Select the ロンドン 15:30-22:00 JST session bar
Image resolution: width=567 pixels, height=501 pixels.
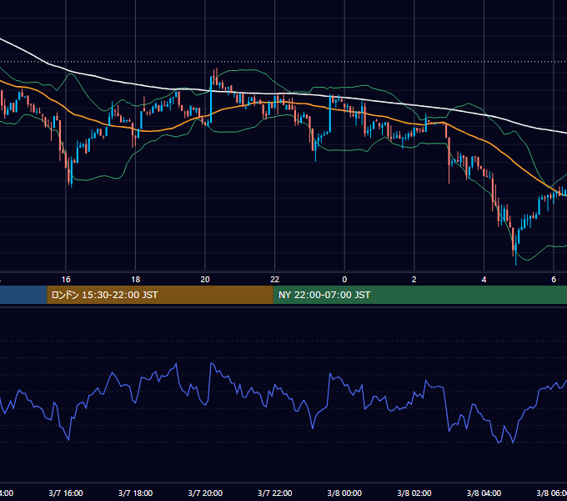point(160,295)
